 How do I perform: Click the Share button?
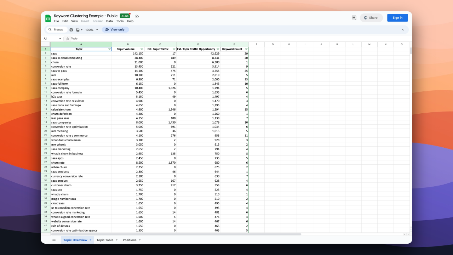coord(371,18)
